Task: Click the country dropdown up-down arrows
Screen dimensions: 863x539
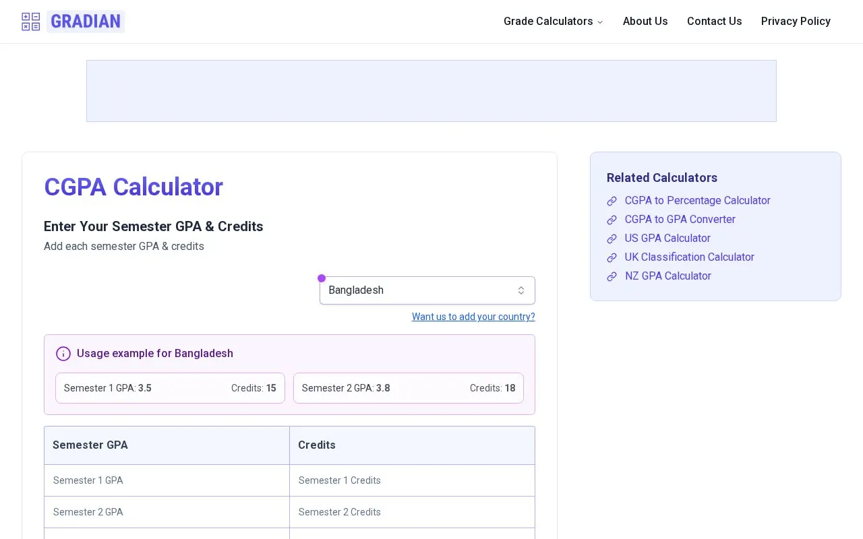Action: (521, 290)
